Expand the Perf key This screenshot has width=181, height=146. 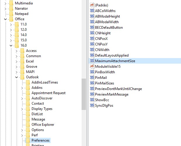[x=22, y=135]
